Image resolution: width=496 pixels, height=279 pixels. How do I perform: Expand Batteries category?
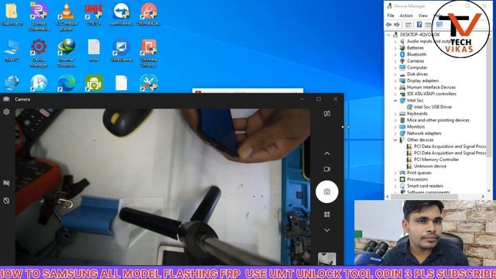coord(395,48)
